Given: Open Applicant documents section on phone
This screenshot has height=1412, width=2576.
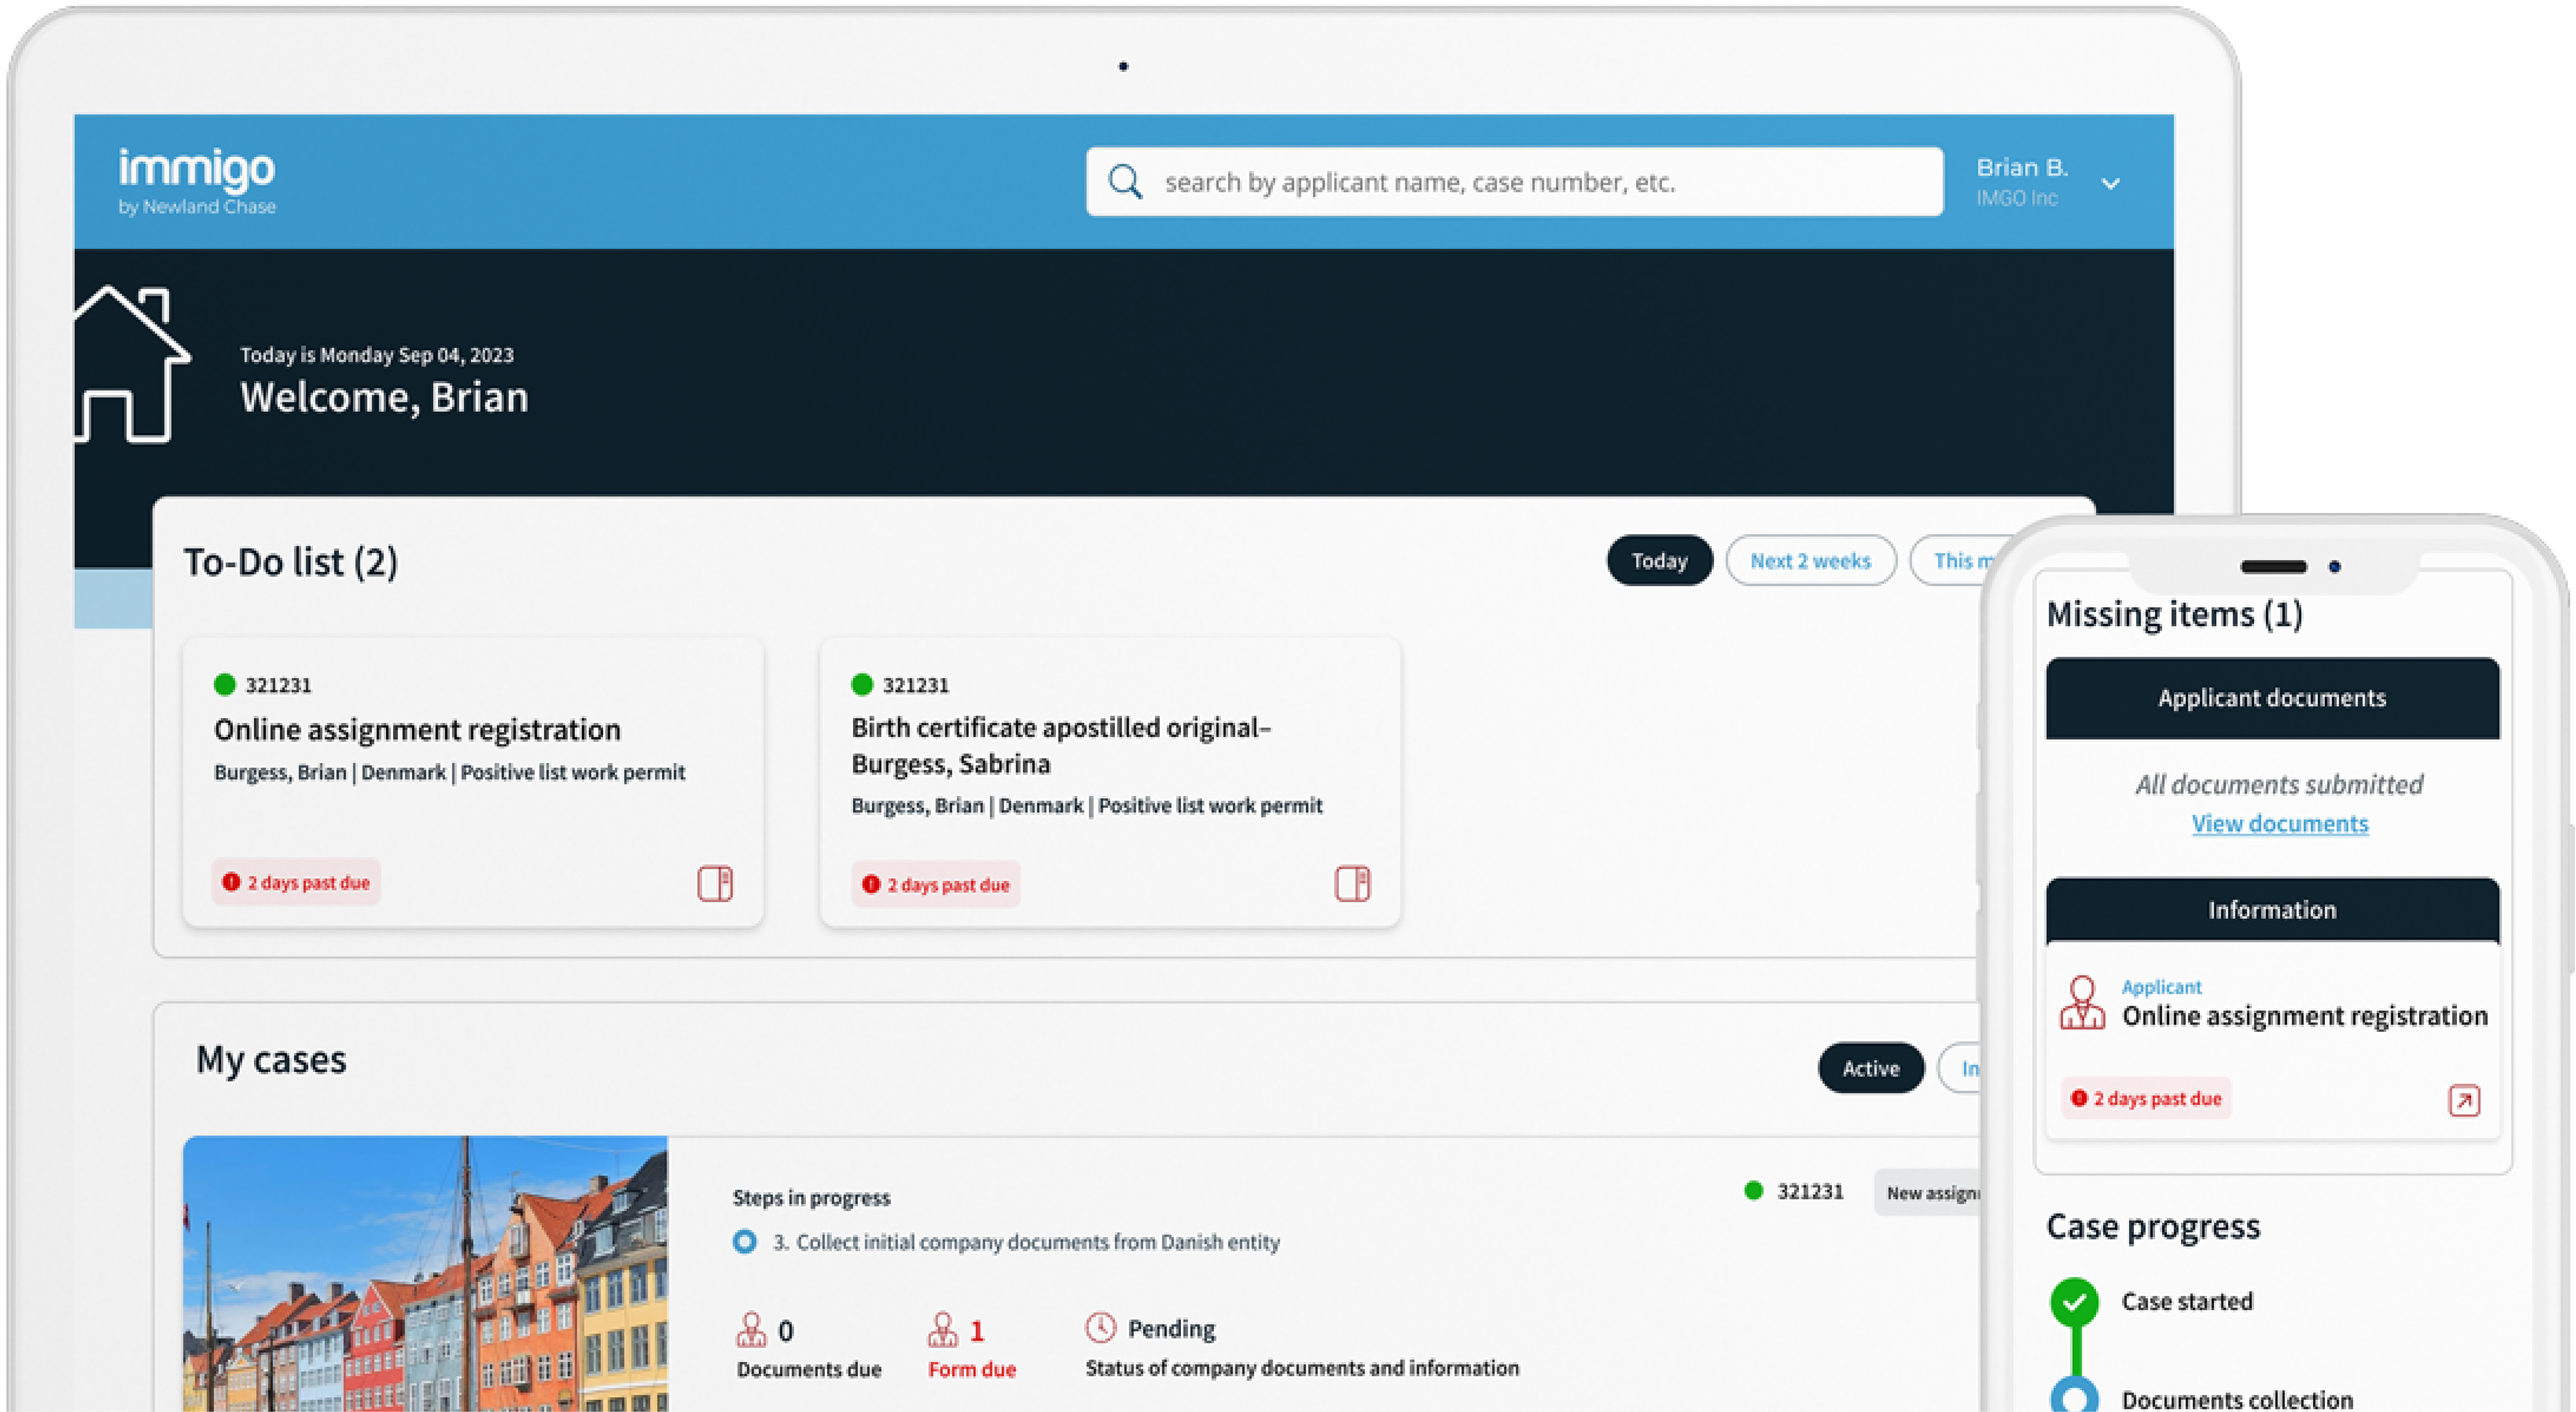Looking at the screenshot, I should [2272, 698].
